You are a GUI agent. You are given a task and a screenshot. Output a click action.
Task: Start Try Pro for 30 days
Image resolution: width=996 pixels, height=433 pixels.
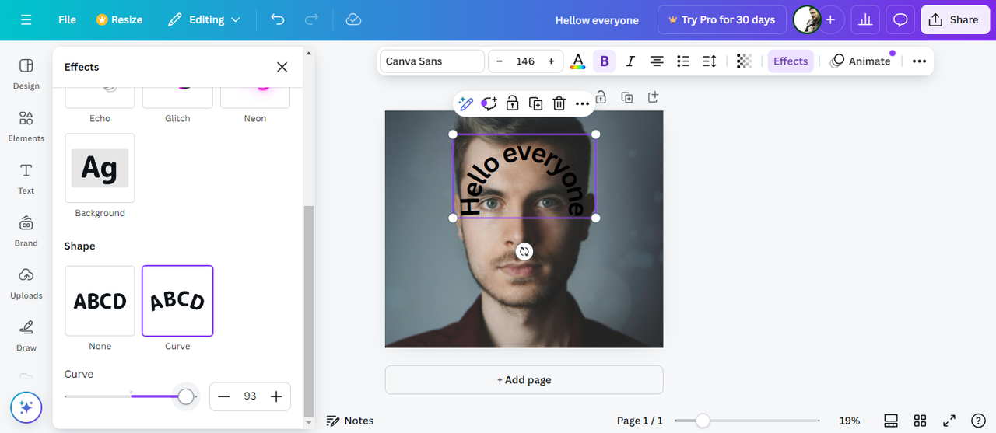tap(721, 20)
